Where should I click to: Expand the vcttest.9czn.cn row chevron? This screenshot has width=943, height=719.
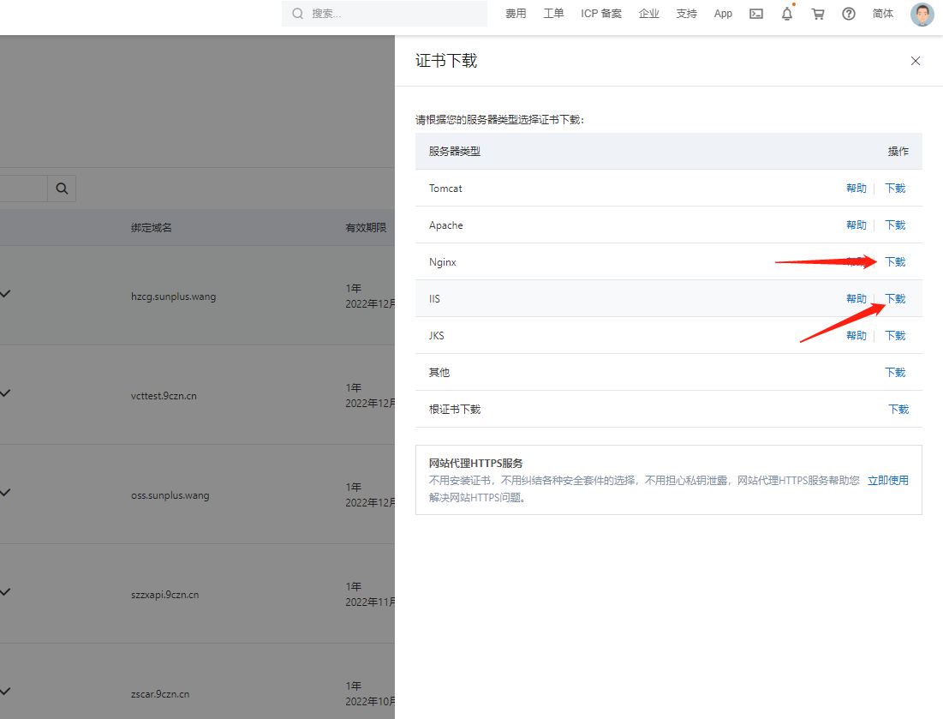click(x=5, y=392)
